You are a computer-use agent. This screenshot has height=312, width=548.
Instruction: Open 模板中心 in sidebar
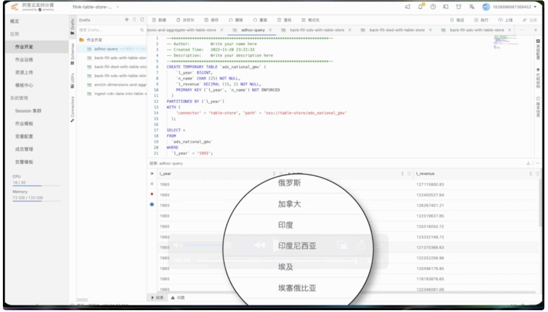click(x=24, y=85)
